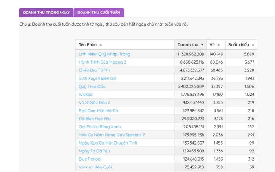275x172 pixels.
Task: Open the Đôi Bạn Học Yêu link
Action: pyautogui.click(x=94, y=119)
